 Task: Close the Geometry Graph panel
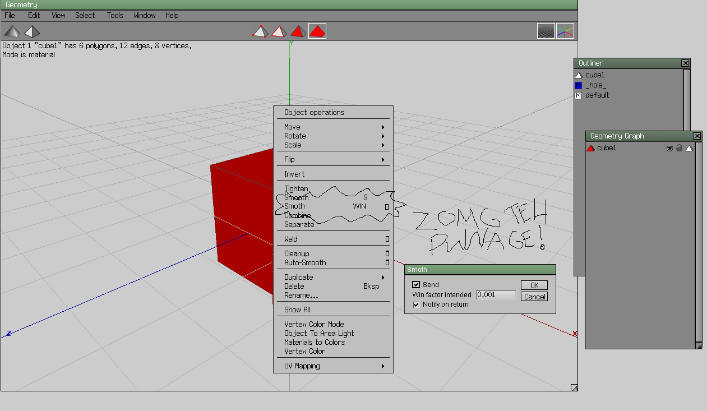tap(697, 136)
